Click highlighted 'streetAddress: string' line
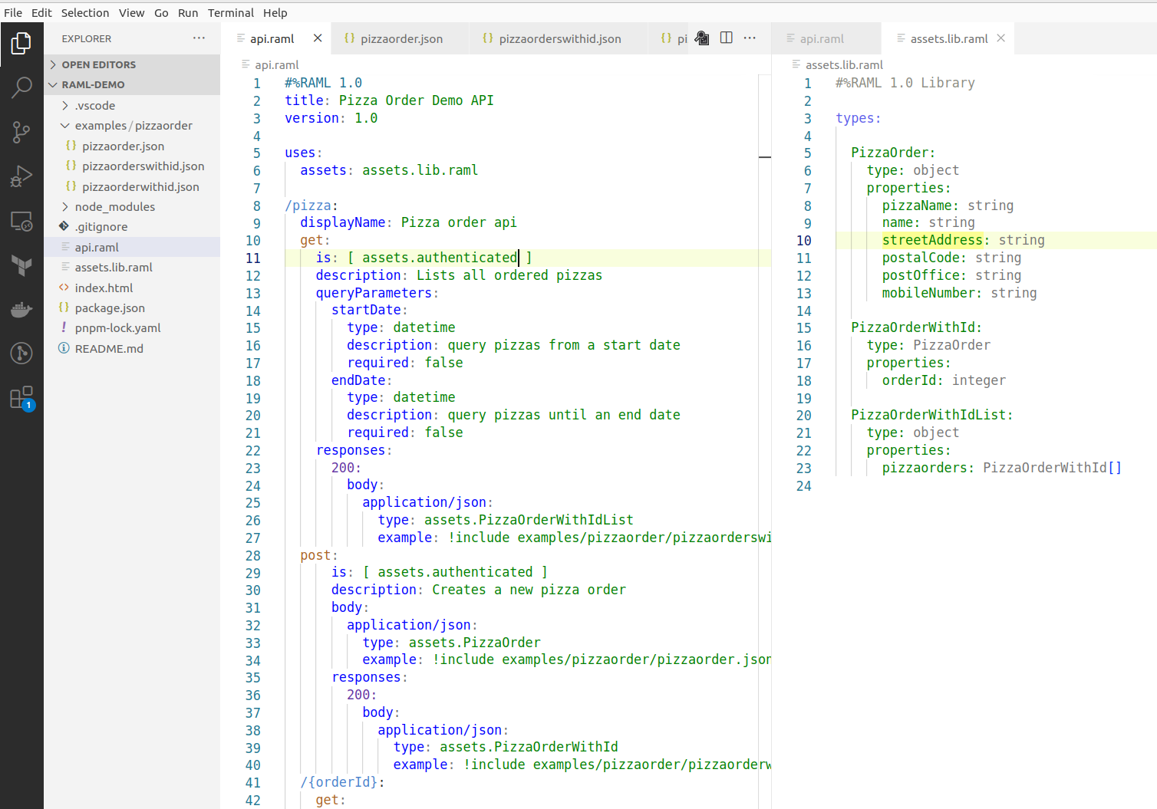 pos(963,240)
